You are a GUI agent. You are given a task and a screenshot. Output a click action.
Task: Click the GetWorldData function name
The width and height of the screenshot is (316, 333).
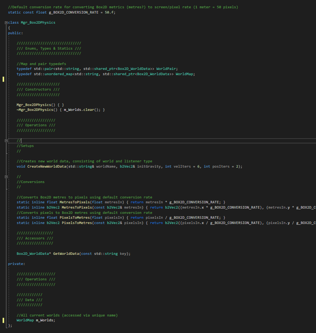pyautogui.click(x=66, y=254)
